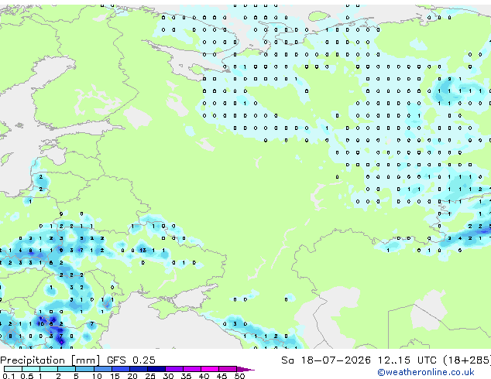Click the '25' legend scale value

150,376
